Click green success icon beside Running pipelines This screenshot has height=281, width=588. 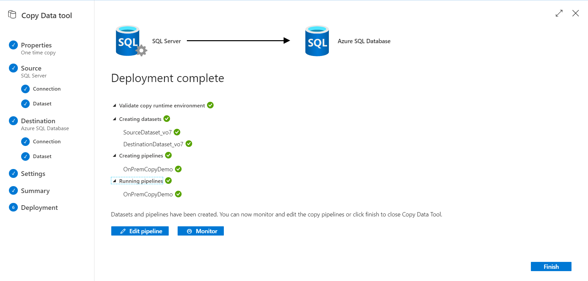coord(168,181)
